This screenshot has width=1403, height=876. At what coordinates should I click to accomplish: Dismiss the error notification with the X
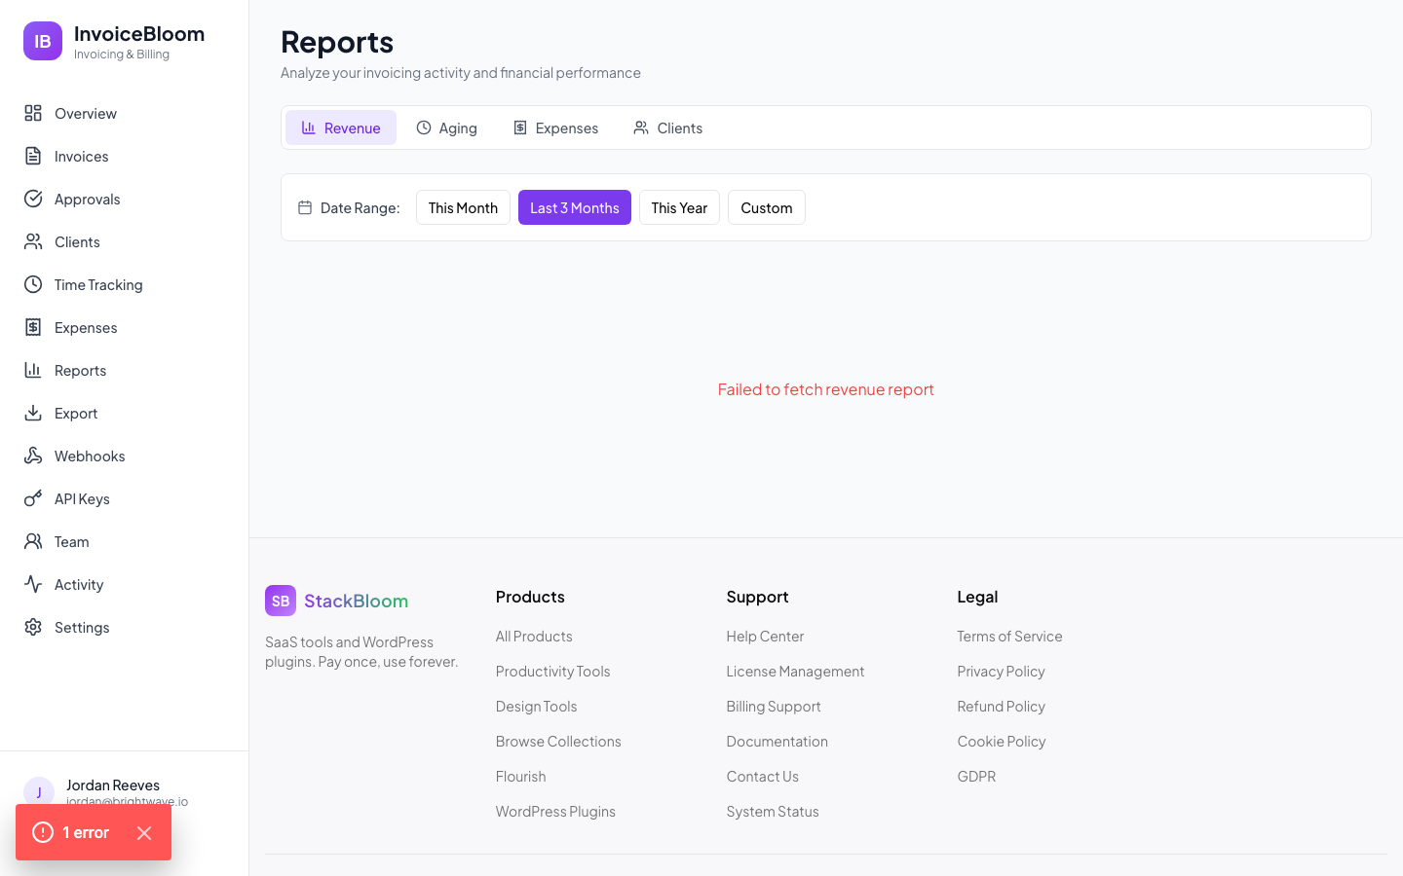coord(144,832)
